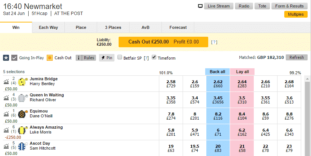The height and width of the screenshot is (156, 311).
Task: Switch to the Each Way tab
Action: pos(49,27)
